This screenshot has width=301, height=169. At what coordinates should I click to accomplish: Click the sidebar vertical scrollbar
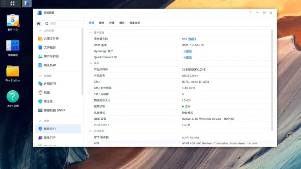point(82,61)
